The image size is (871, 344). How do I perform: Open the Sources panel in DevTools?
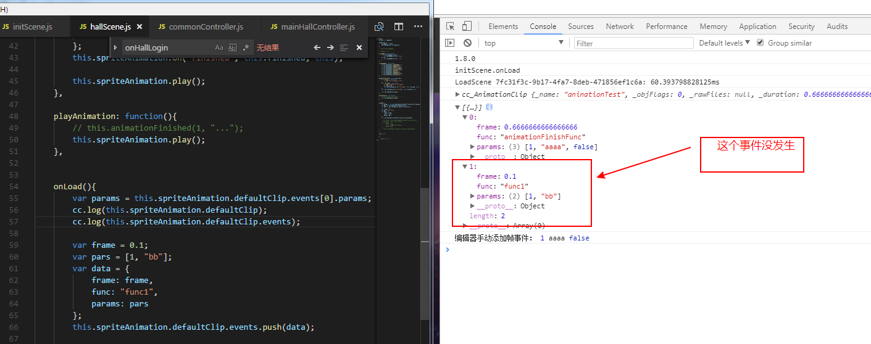coord(581,27)
